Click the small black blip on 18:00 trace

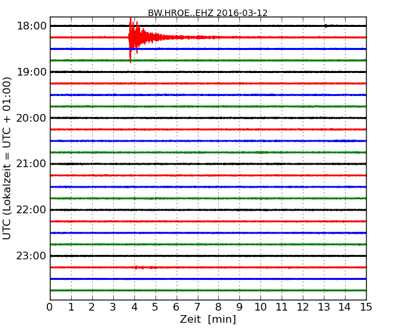[326, 26]
